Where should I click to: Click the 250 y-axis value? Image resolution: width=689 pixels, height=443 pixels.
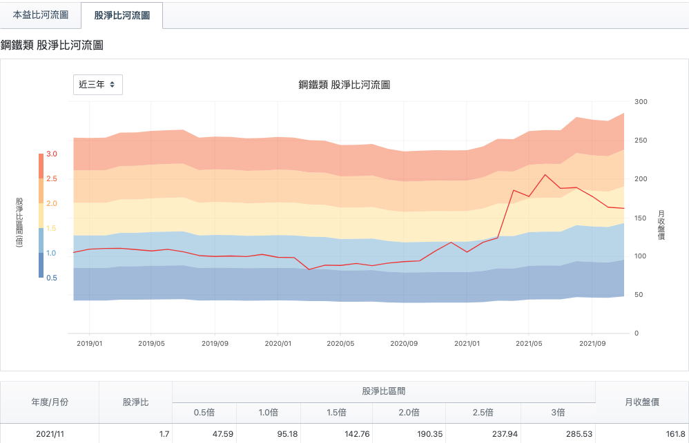641,141
